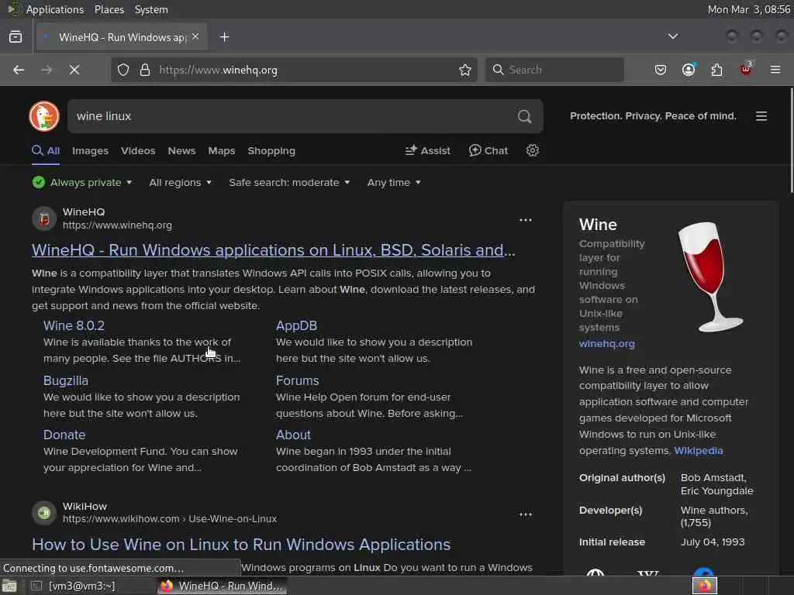The width and height of the screenshot is (794, 595).
Task: Open the Pocket save icon
Action: click(x=661, y=70)
